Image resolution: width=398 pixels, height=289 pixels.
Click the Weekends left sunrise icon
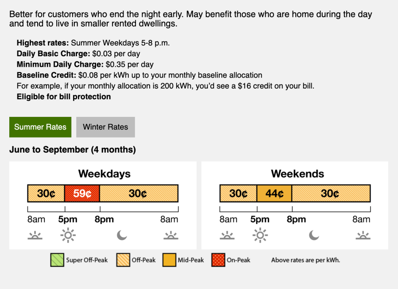pos(227,235)
